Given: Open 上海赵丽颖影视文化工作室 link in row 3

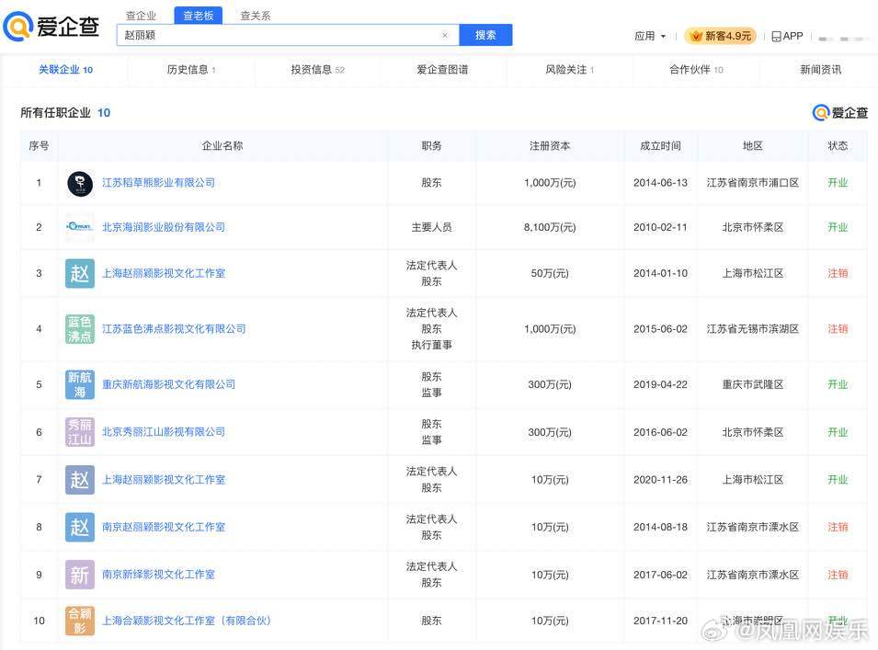Looking at the screenshot, I should pos(164,274).
